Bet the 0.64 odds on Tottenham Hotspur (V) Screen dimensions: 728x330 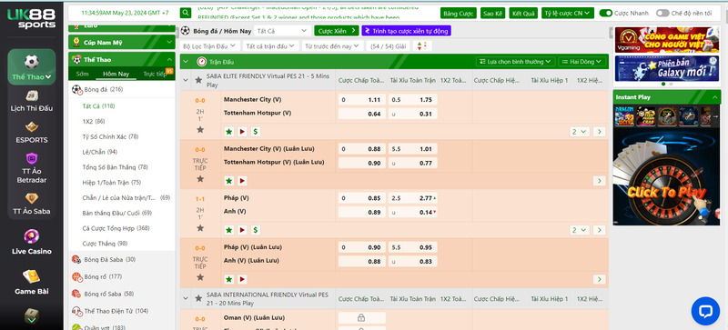click(361, 114)
